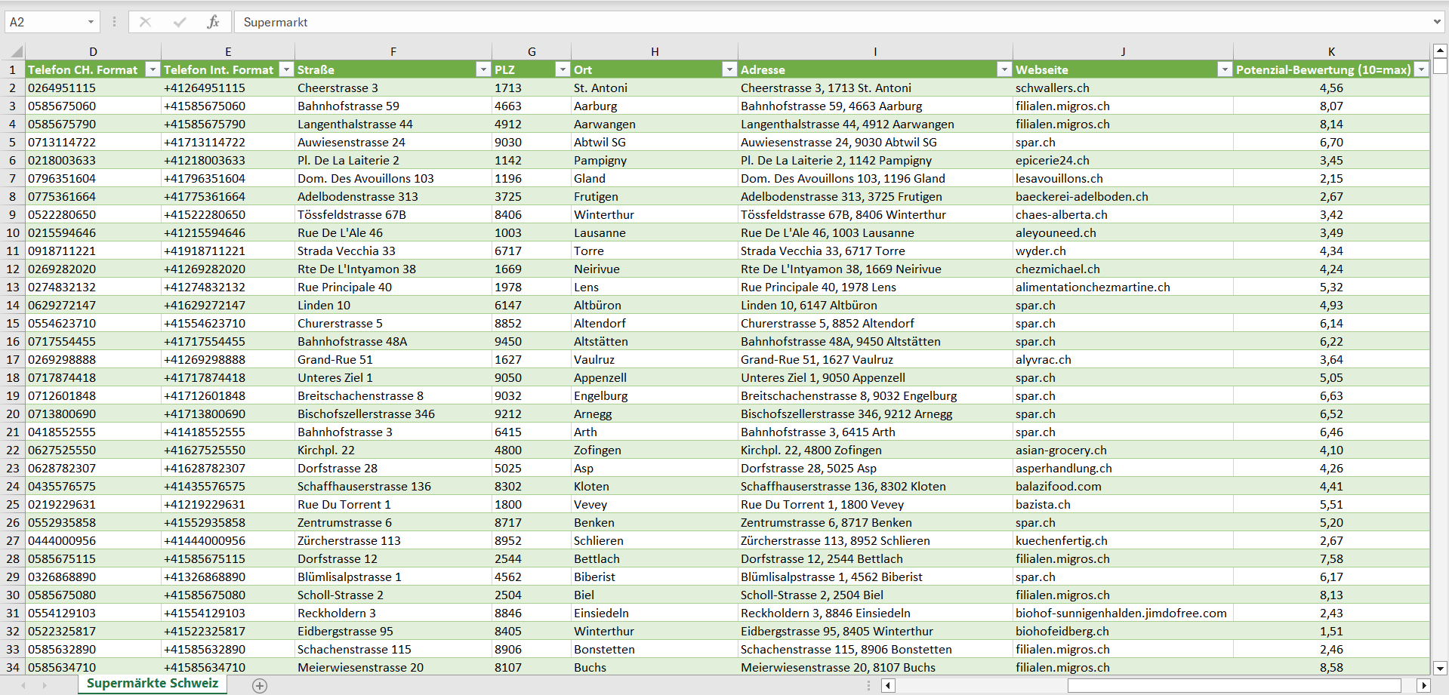Screen dimensions: 1449x695
Task: Open filter dropdown for Potenzial-Bewertung column
Action: (x=1421, y=69)
